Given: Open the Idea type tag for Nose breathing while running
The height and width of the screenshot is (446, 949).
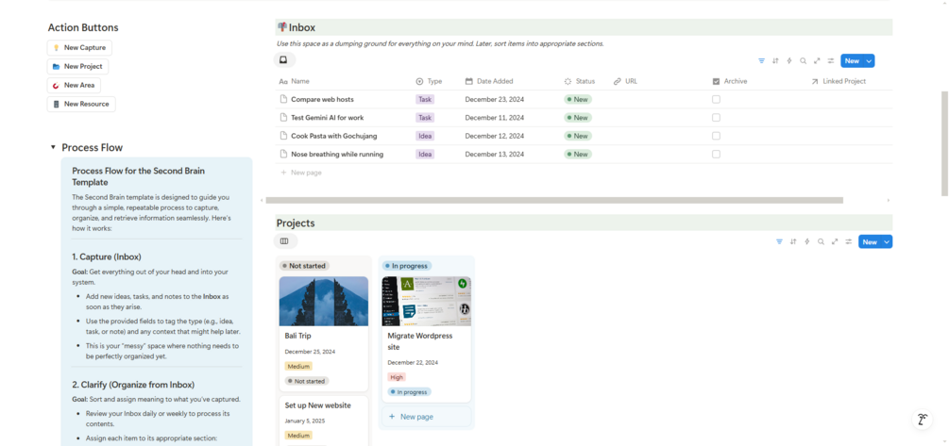Looking at the screenshot, I should click(x=425, y=154).
